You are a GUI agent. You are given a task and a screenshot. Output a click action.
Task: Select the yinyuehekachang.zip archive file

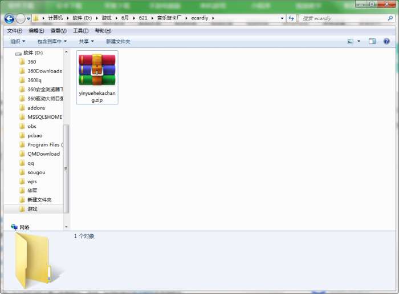97,78
